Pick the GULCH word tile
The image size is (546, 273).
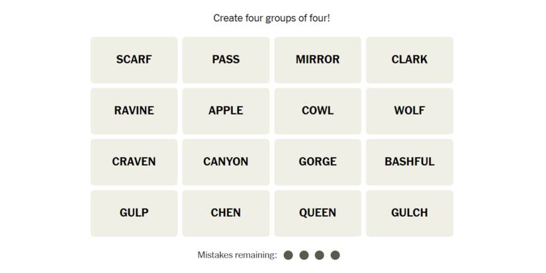click(x=409, y=213)
